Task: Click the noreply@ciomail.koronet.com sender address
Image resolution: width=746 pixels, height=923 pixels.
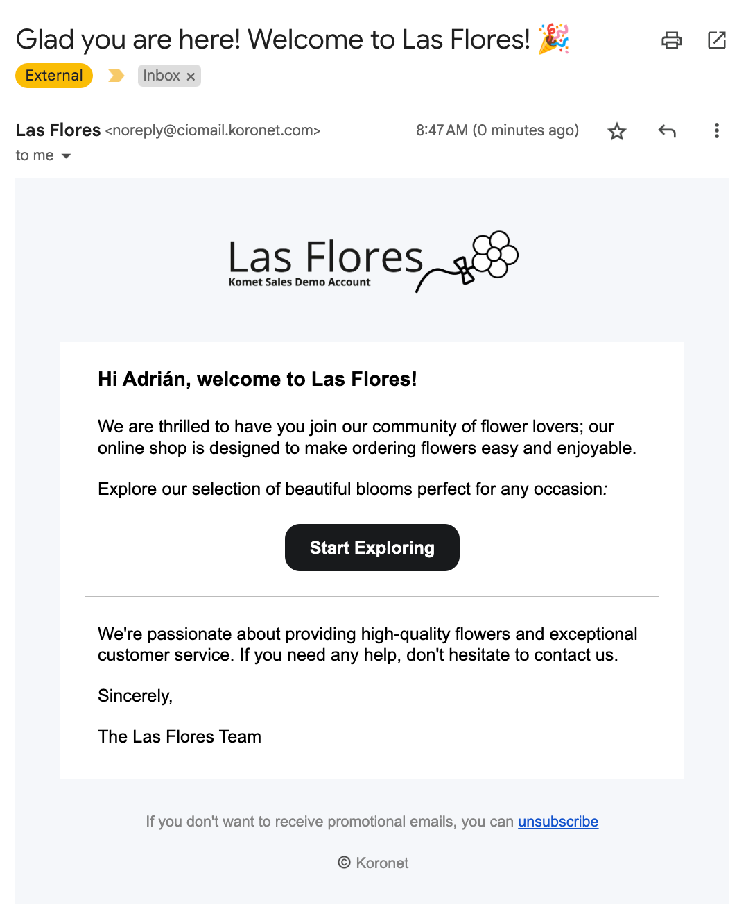Action: point(212,130)
